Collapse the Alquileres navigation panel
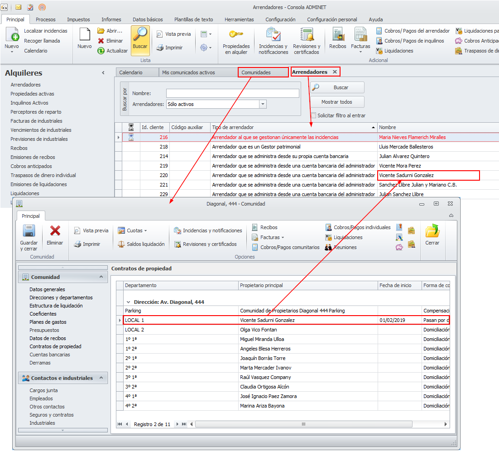Viewport: 499px width, 451px height. point(103,73)
